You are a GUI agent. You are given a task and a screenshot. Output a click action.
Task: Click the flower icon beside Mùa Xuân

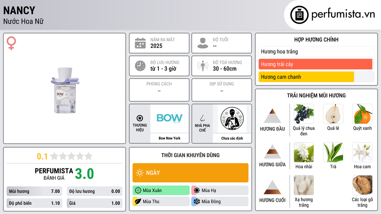coord(138,191)
